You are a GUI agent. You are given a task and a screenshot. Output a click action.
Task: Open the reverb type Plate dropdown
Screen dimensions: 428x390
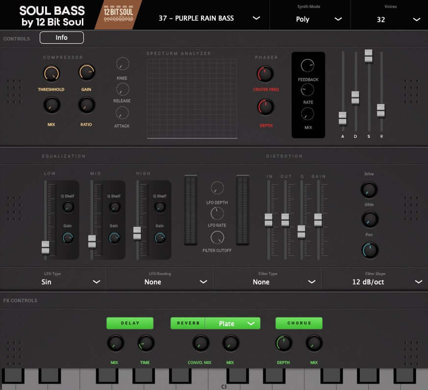click(x=233, y=323)
